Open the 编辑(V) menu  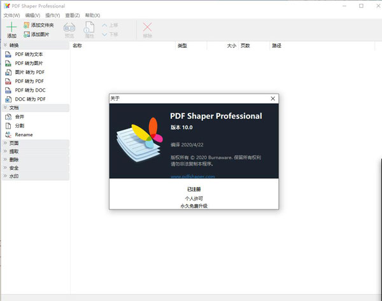(32, 15)
